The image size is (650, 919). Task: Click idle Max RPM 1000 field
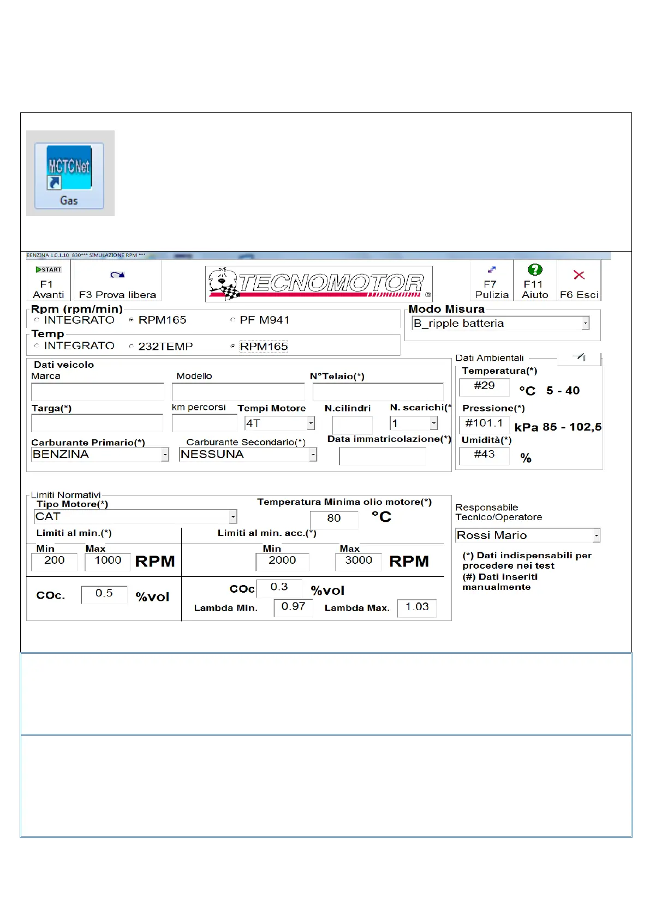[x=108, y=561]
